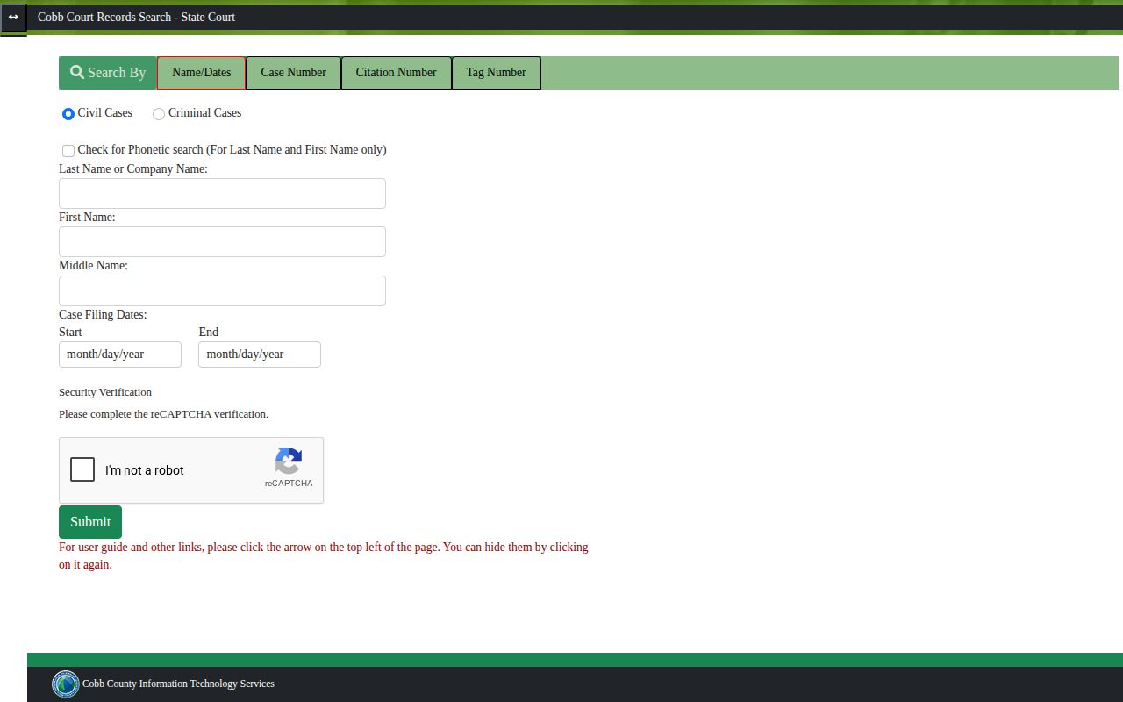The image size is (1123, 702).
Task: Click the Security Verification heading
Action: [105, 392]
